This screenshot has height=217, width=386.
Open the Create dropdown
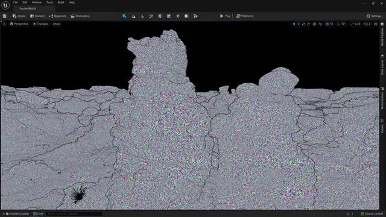coord(19,16)
